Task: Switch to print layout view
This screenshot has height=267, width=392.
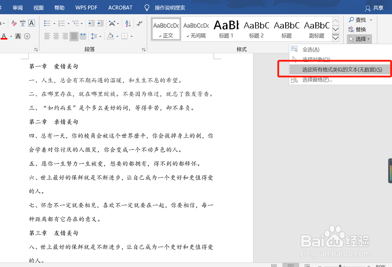Action: (x=291, y=265)
